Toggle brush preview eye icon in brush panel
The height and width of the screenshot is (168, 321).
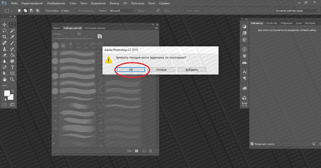(x=130, y=151)
